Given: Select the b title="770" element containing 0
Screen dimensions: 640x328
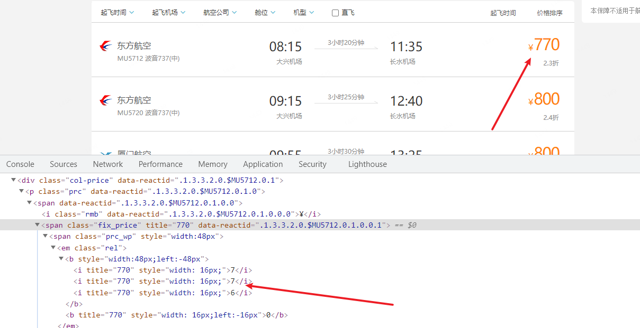Looking at the screenshot, I should coord(177,315).
